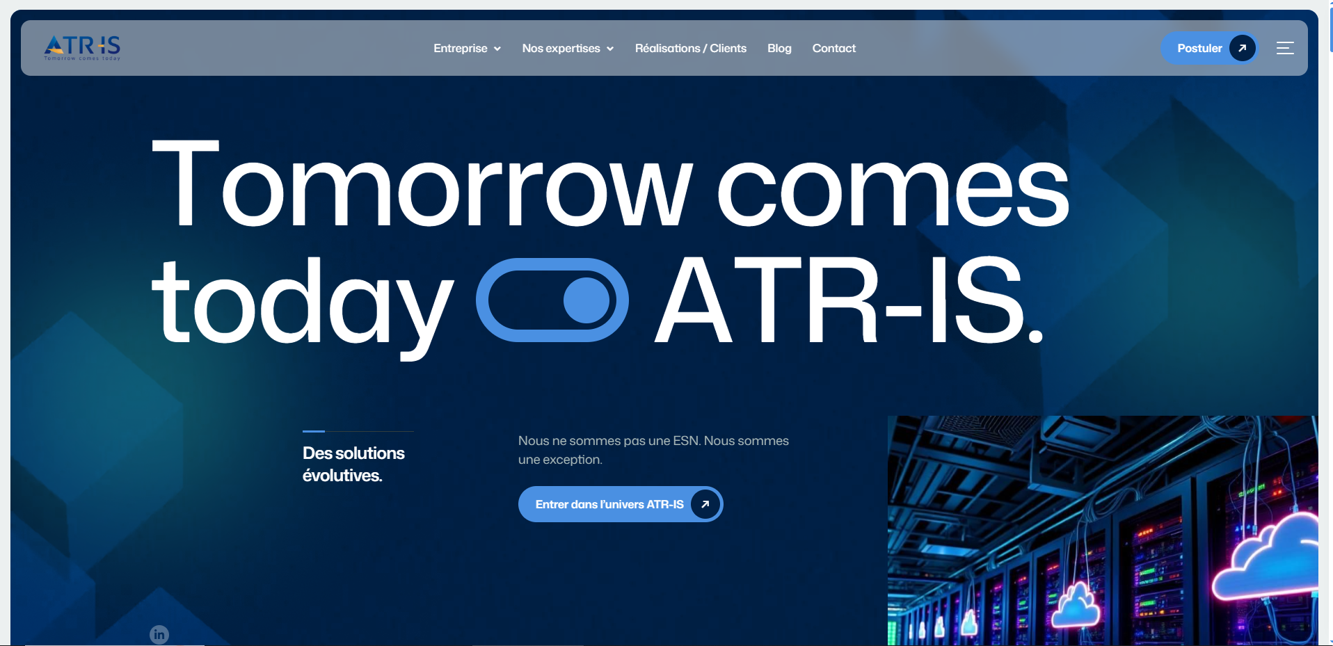
Task: Open the hamburger menu icon
Action: pyautogui.click(x=1285, y=48)
